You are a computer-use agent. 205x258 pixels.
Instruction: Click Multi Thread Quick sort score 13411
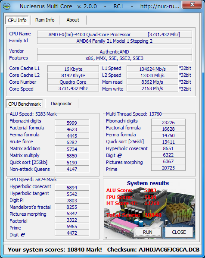pyautogui.click(x=168, y=142)
